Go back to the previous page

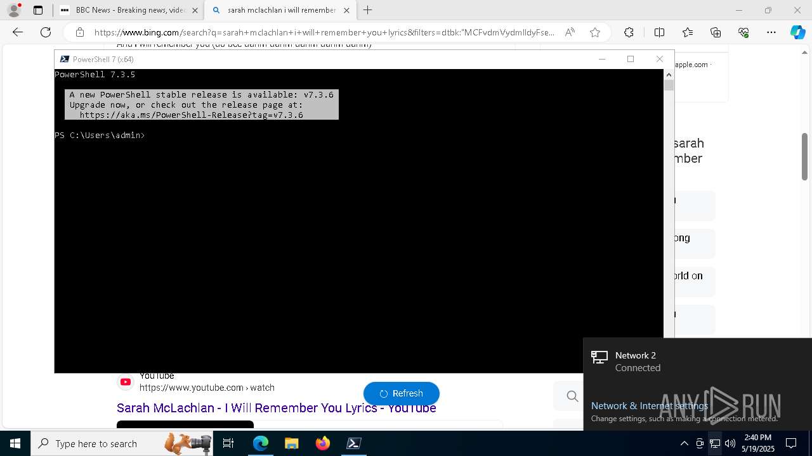click(x=18, y=32)
